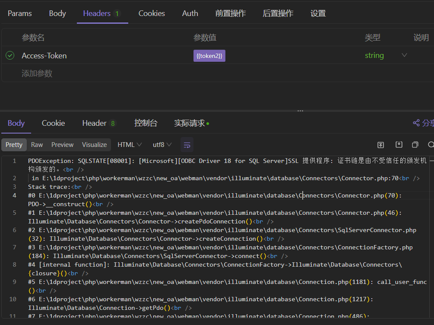This screenshot has height=325, width=434.
Task: Open the utf8 encoding dropdown
Action: pos(162,145)
